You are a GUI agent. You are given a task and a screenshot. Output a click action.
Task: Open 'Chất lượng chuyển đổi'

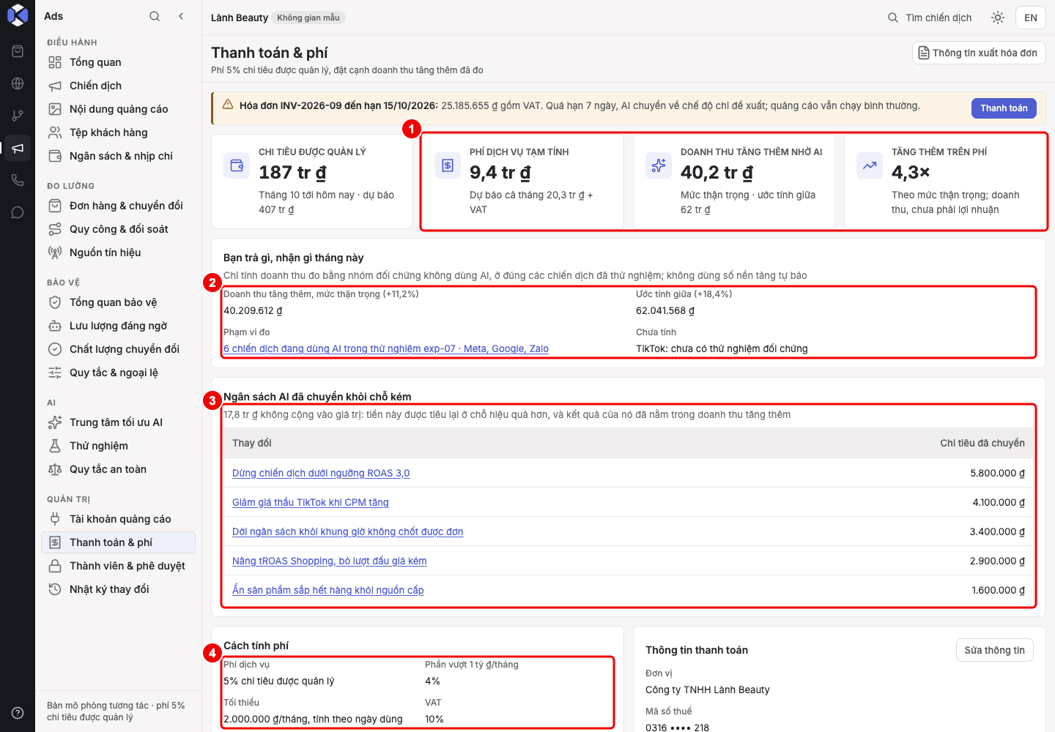pyautogui.click(x=118, y=349)
